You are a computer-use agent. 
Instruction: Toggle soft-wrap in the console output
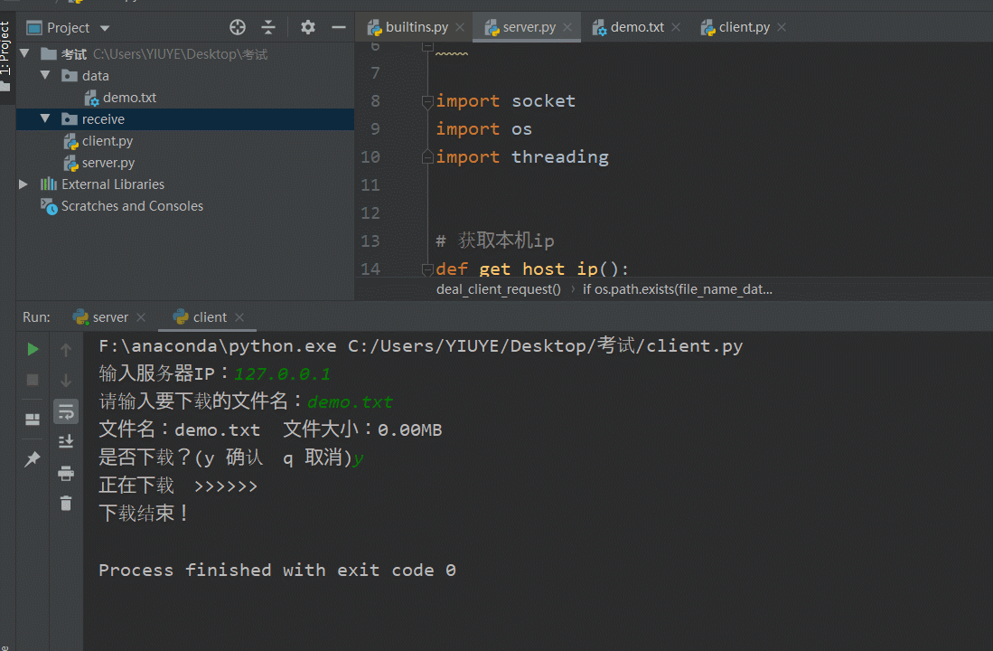pos(65,411)
